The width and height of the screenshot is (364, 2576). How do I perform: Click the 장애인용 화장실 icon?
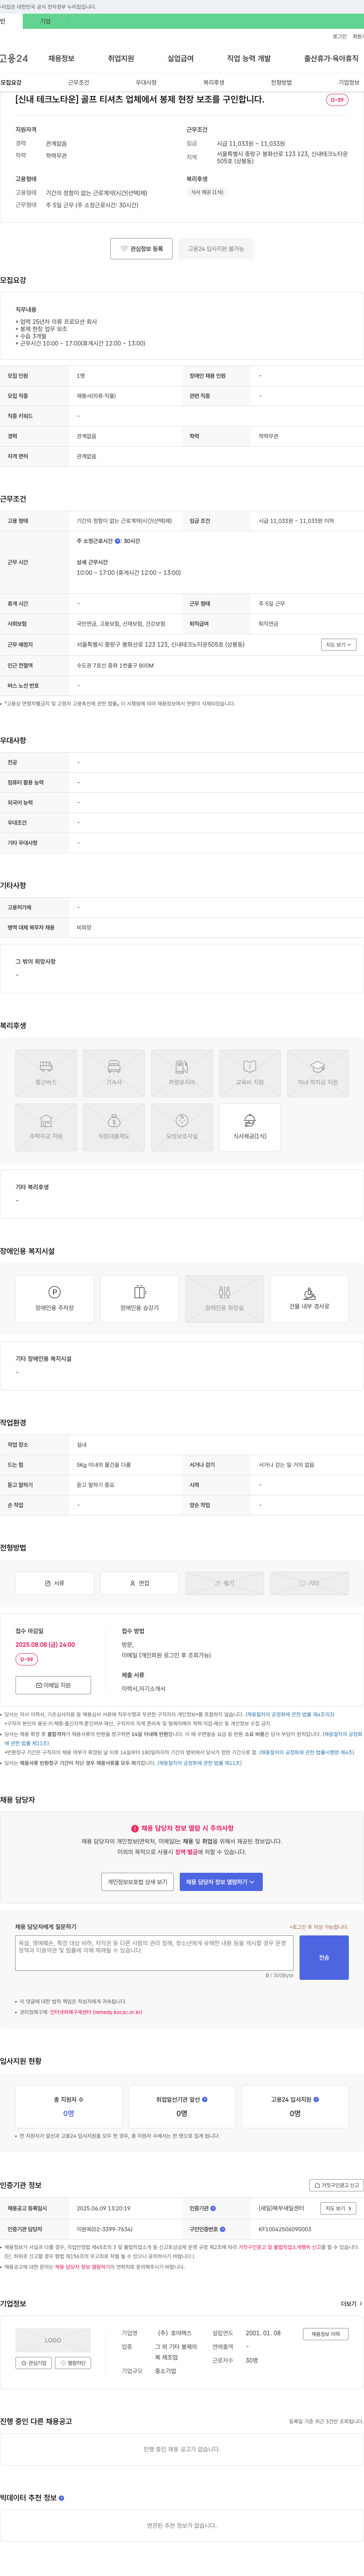click(224, 1299)
